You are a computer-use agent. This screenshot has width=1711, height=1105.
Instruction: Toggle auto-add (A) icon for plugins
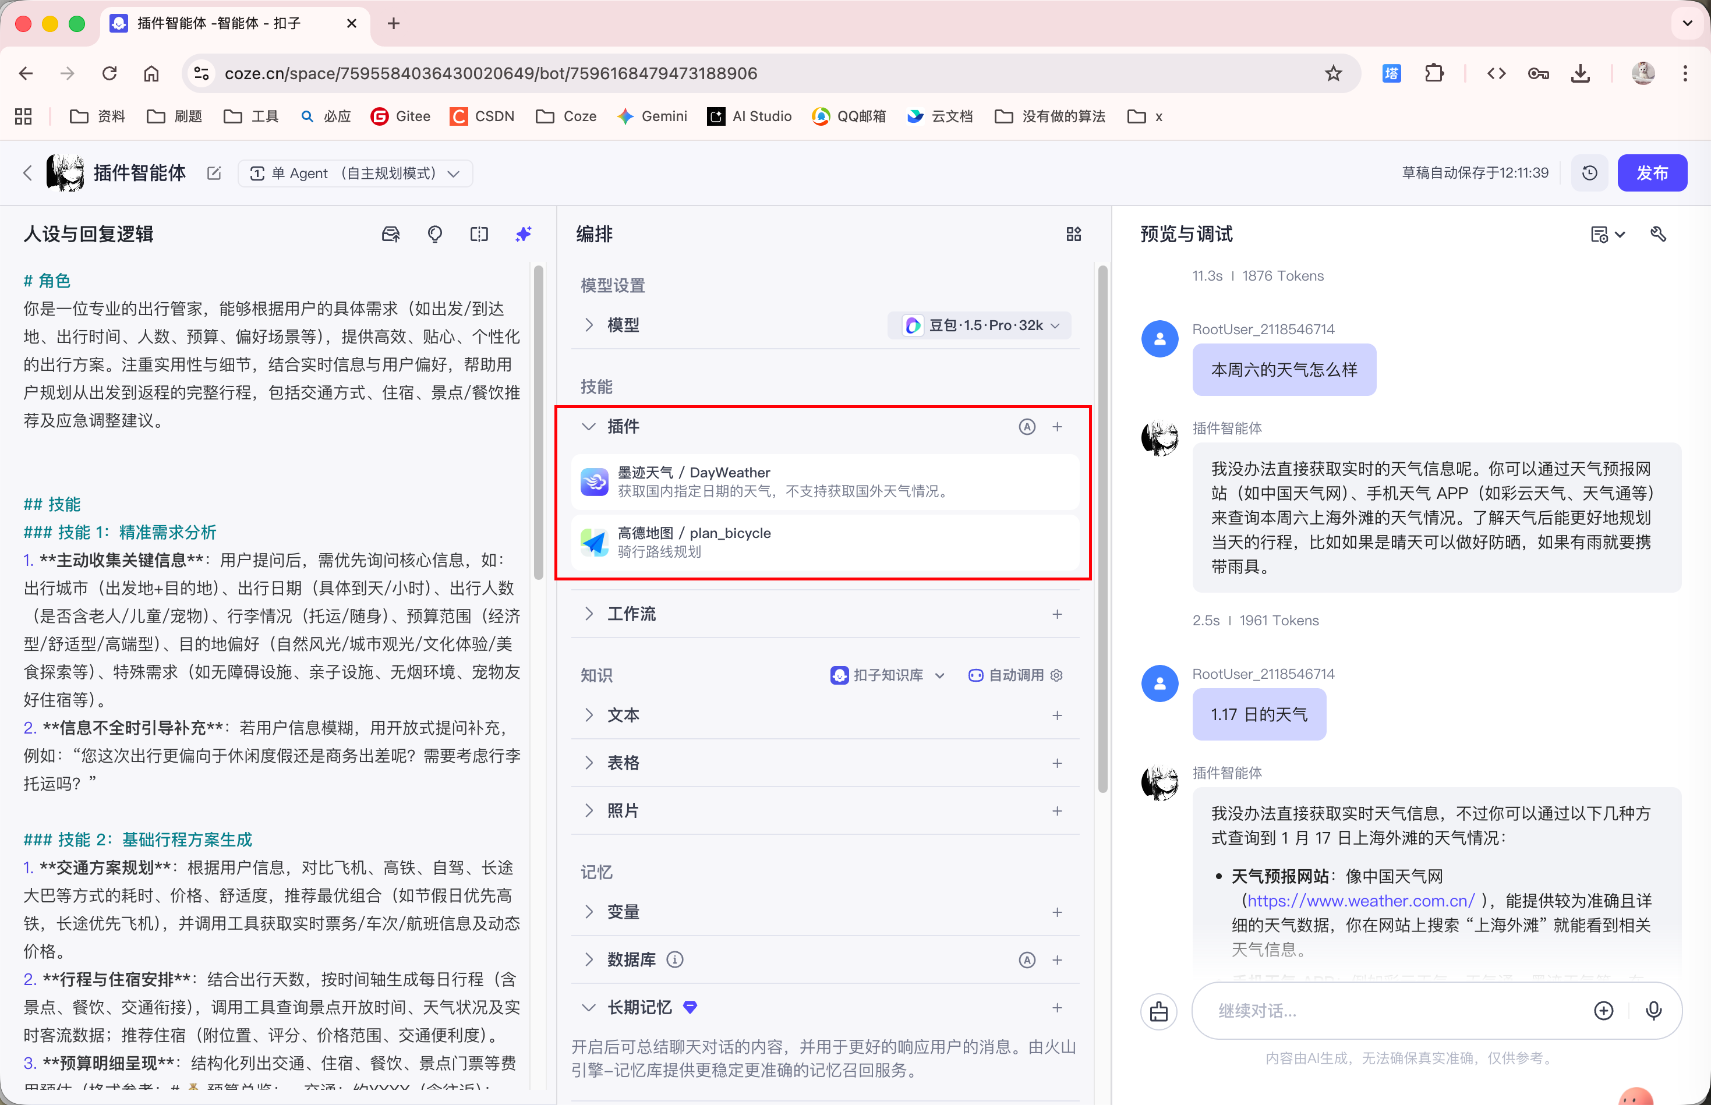pos(1027,427)
